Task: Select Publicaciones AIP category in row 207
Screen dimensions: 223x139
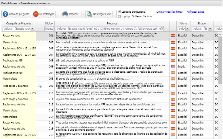Action: tap(13, 73)
